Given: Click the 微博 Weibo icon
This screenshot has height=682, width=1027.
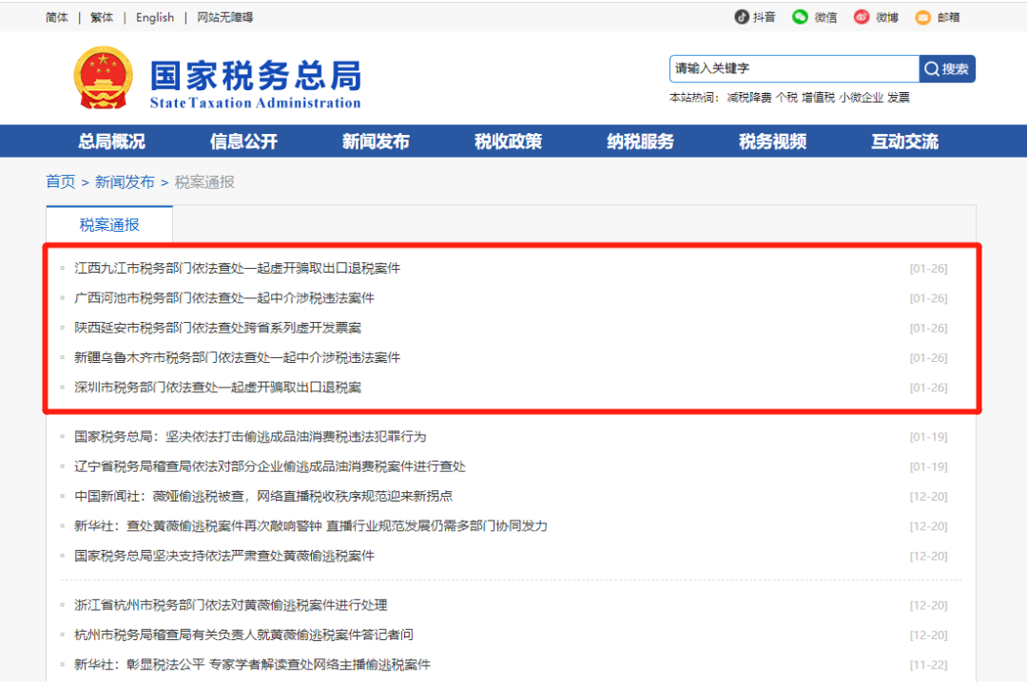Looking at the screenshot, I should click(862, 16).
